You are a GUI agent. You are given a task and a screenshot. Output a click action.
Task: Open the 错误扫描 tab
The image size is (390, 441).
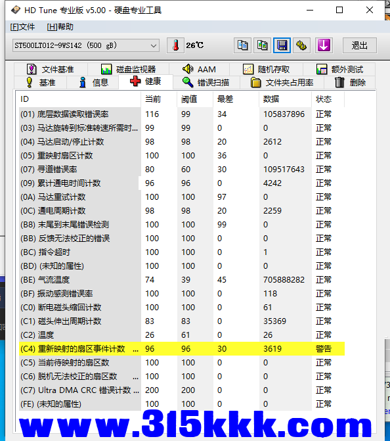point(206,82)
